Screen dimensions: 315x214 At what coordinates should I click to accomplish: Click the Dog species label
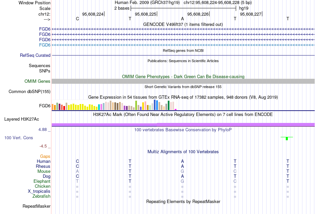(x=46, y=176)
